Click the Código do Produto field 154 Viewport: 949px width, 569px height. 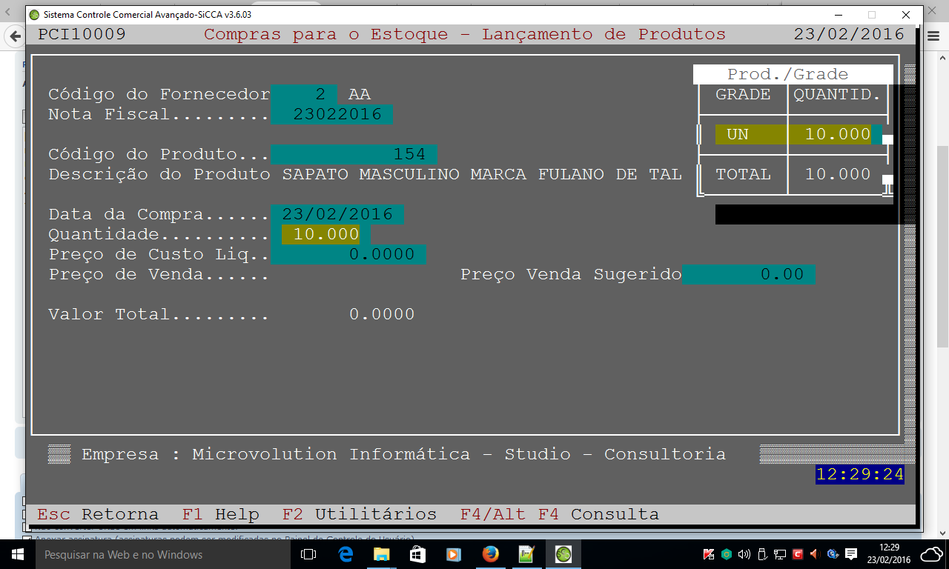coord(354,154)
